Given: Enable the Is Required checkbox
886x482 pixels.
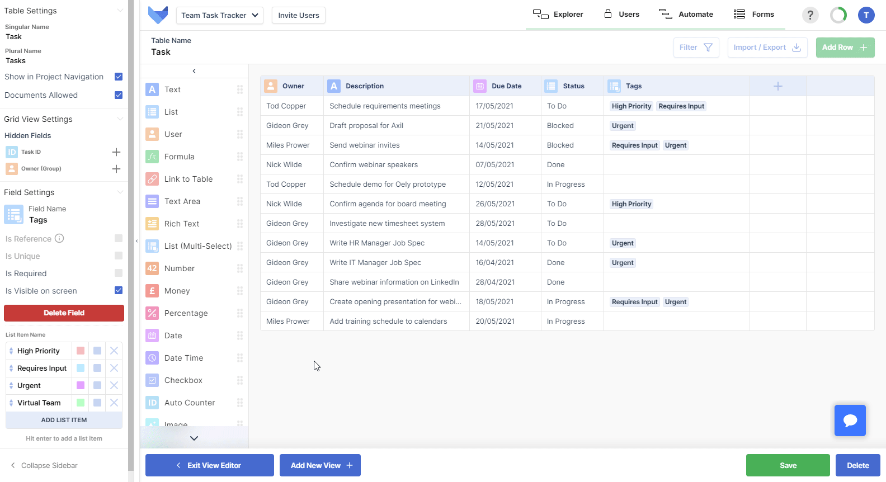Looking at the screenshot, I should [x=119, y=273].
